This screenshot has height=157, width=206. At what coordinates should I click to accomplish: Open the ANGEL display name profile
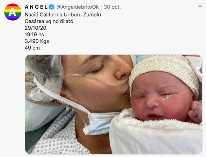point(36,7)
